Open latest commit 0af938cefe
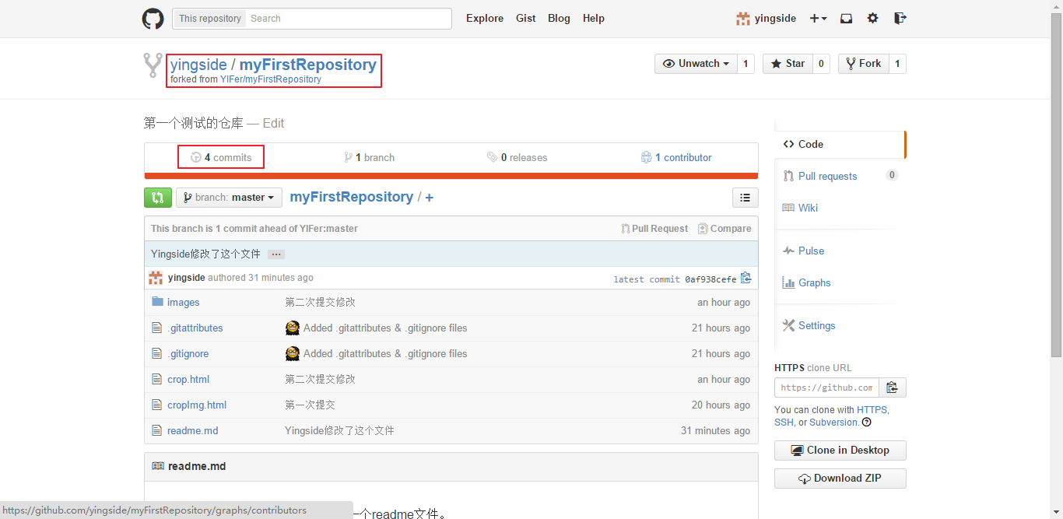The width and height of the screenshot is (1063, 519). click(x=710, y=279)
